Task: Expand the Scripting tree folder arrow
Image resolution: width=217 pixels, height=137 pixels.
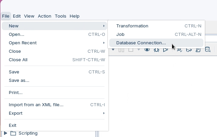Action: (x=6, y=133)
